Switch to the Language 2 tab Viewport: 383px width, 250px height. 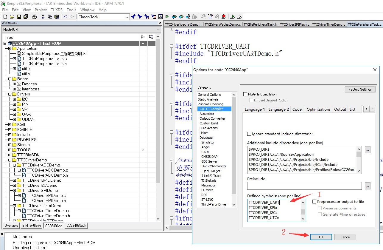278,109
